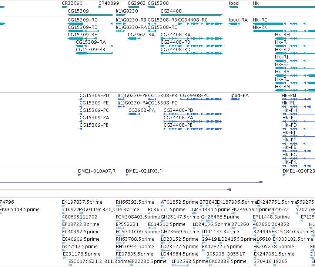Select the Hk-RI transcript label

tap(281, 42)
